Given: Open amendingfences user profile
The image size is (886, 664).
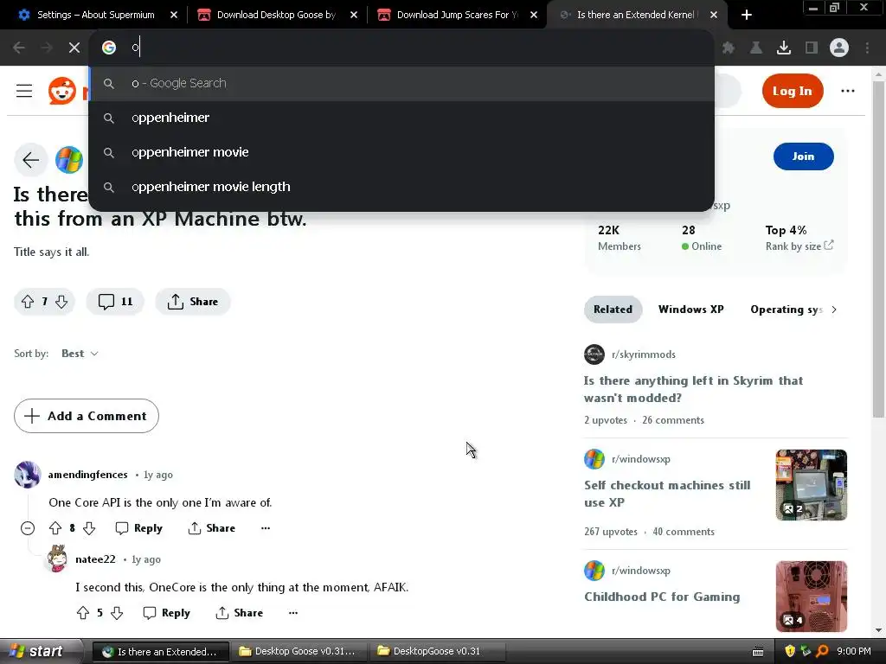Looking at the screenshot, I should point(88,475).
